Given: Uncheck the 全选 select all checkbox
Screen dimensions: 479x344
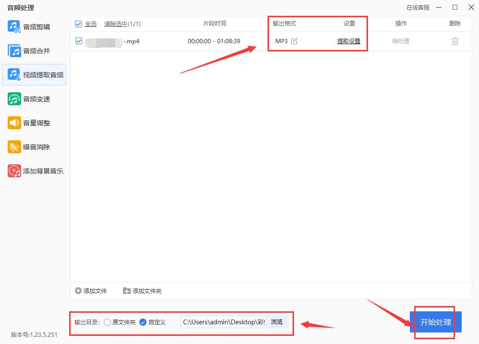Looking at the screenshot, I should [77, 23].
